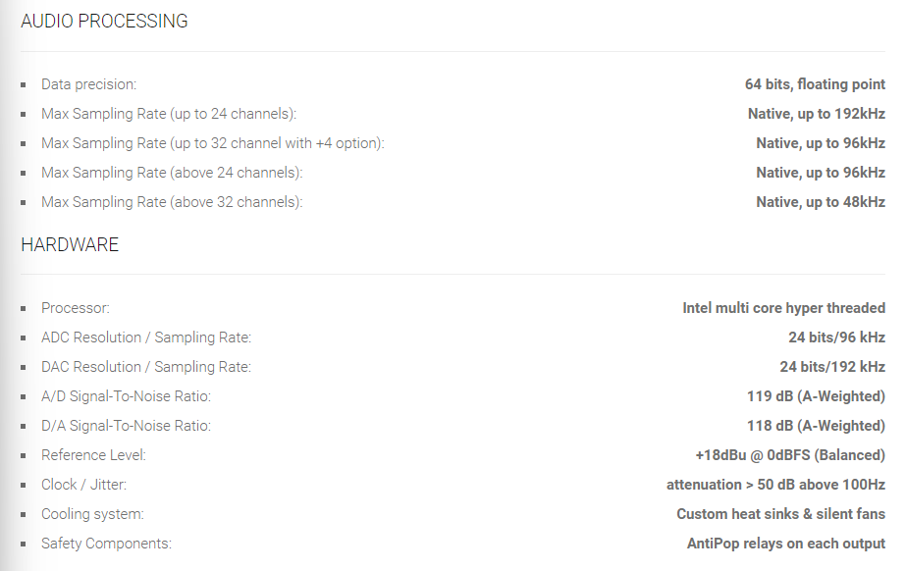Click the Reference Level label
This screenshot has width=905, height=571.
tap(93, 455)
